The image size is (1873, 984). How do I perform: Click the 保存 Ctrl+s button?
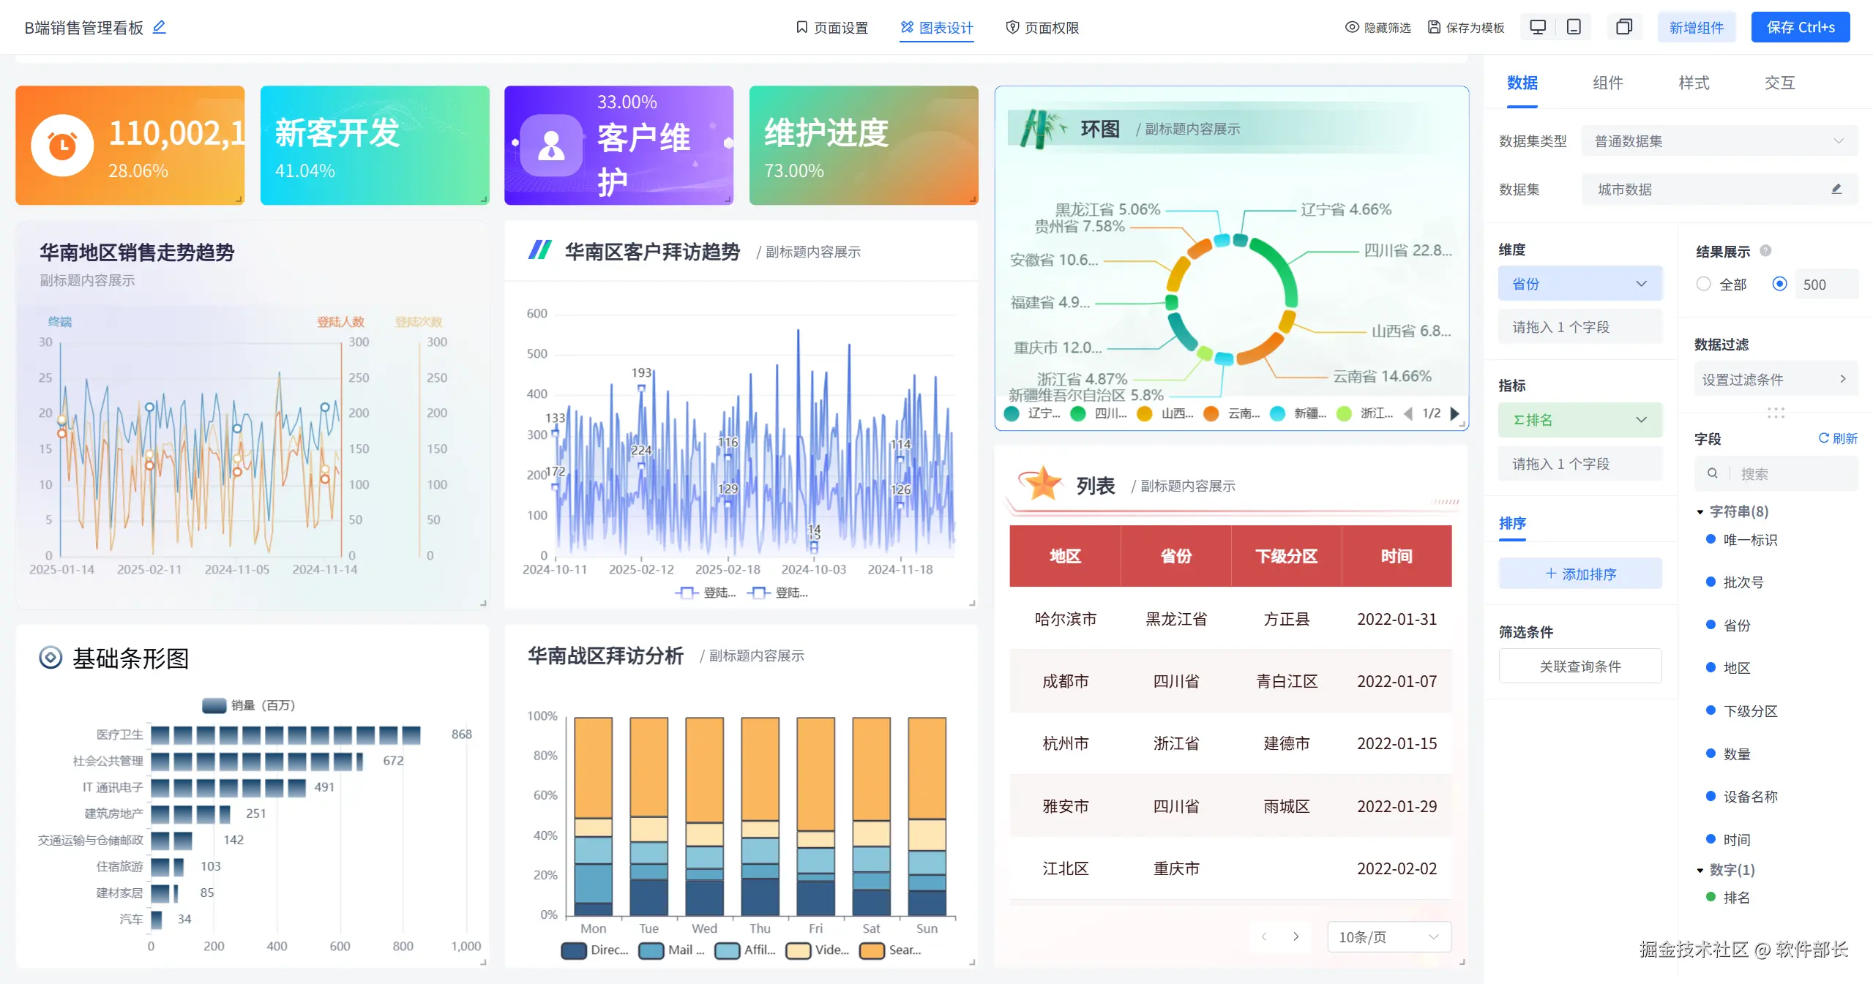click(1800, 27)
